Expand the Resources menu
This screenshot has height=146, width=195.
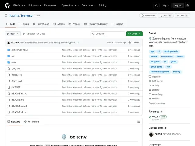pyautogui.click(x=51, y=5)
